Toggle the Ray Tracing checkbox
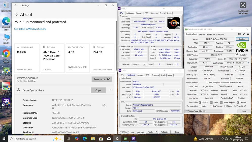Image resolution: width=252 pixels, height=142 pixels. (x=211, y=106)
